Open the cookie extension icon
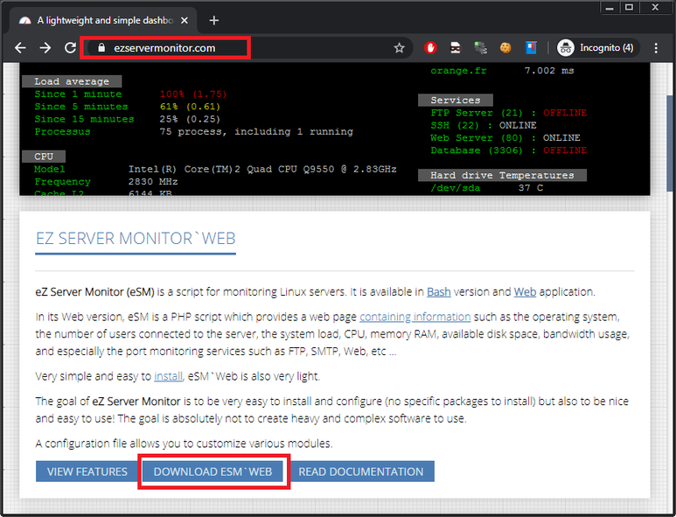 pyautogui.click(x=505, y=48)
